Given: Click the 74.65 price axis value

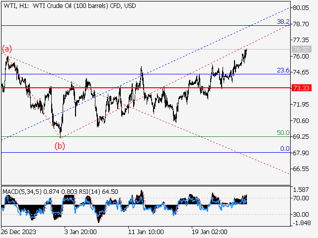Looking at the screenshot, I should tap(301, 72).
